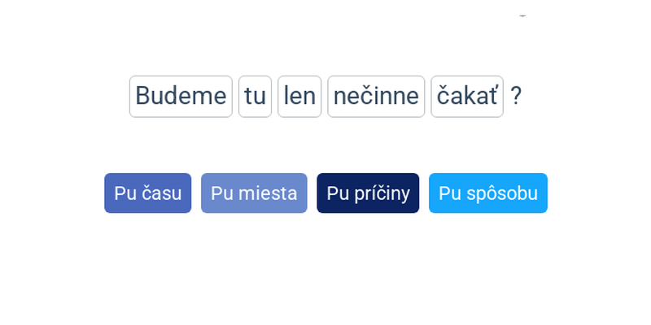Click the word "čakať"
Image resolution: width=651 pixels, height=325 pixels.
pyautogui.click(x=467, y=96)
